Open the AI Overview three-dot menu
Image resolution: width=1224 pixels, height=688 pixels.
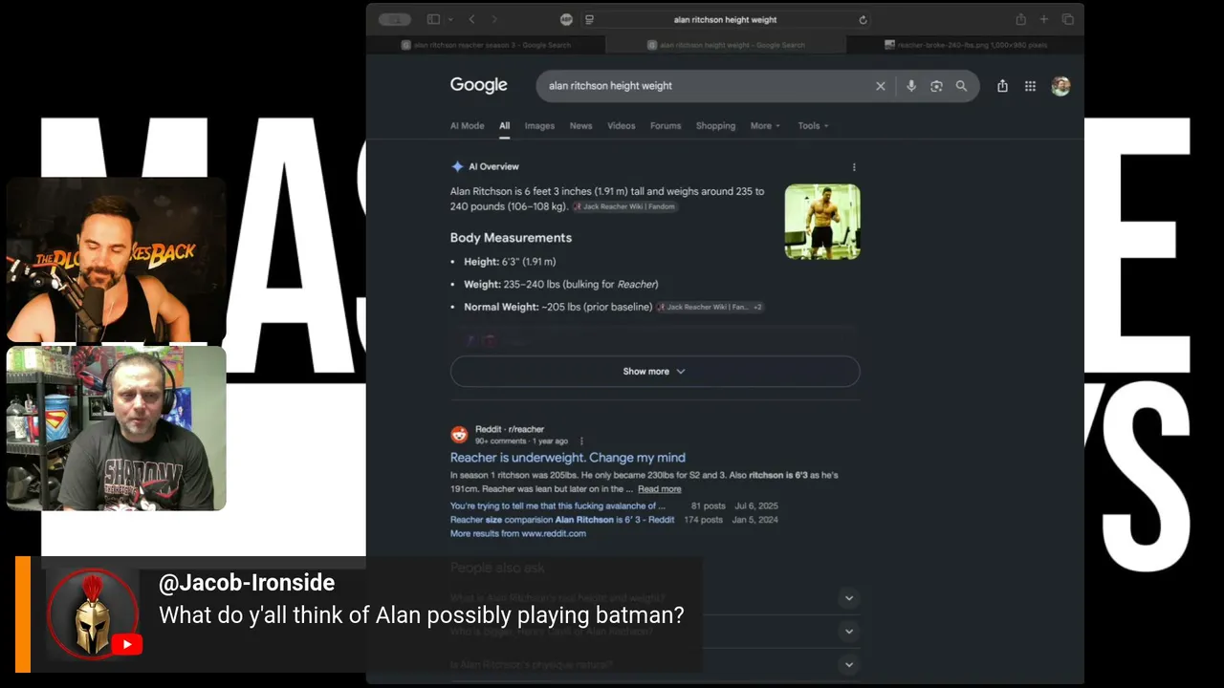(x=854, y=167)
